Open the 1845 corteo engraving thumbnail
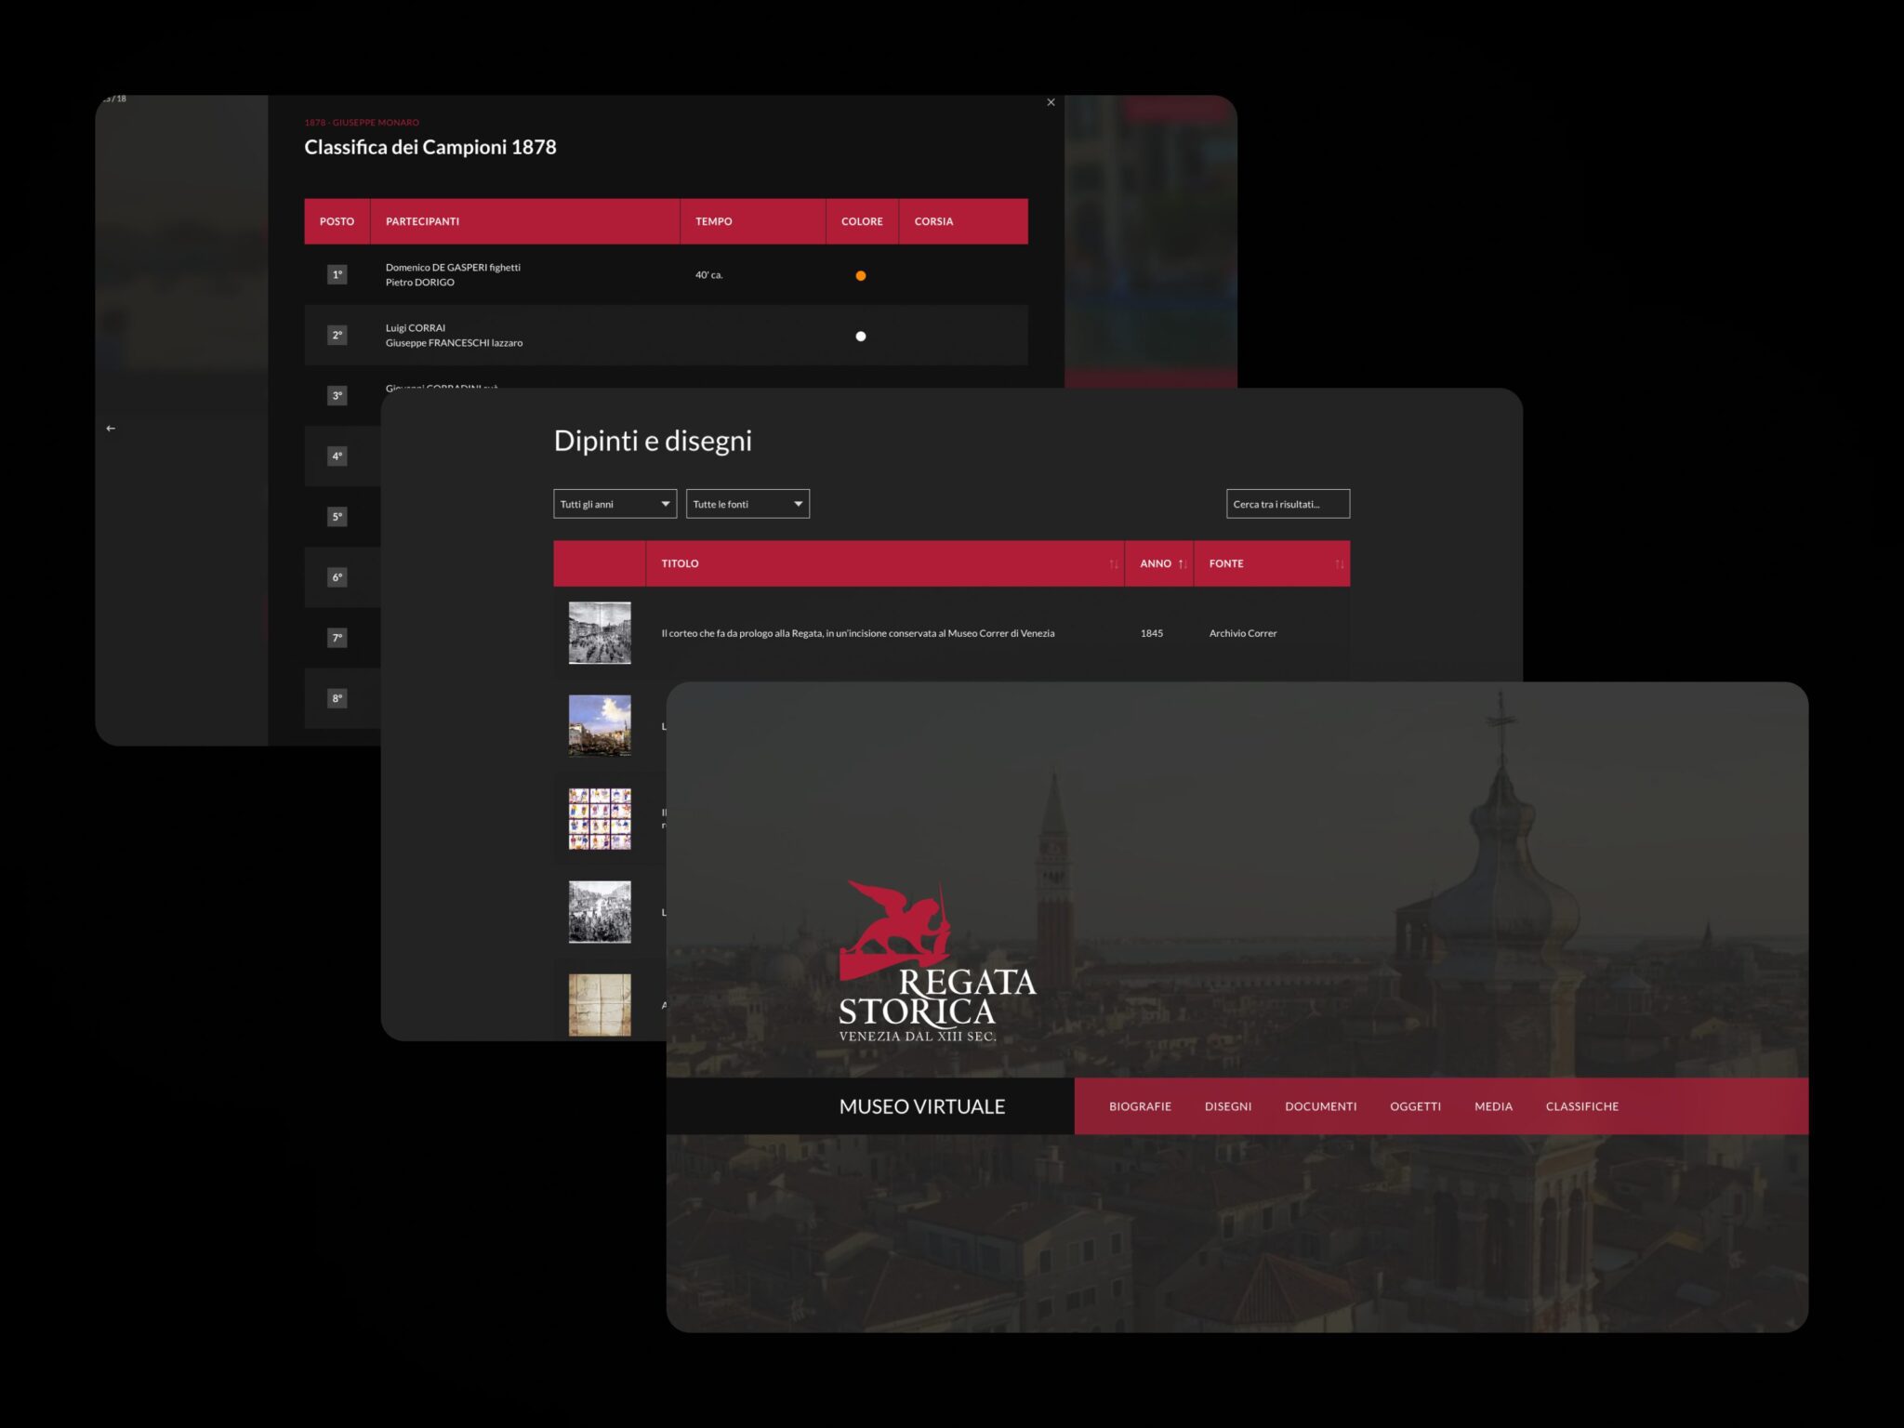Viewport: 1904px width, 1428px height. [x=600, y=633]
